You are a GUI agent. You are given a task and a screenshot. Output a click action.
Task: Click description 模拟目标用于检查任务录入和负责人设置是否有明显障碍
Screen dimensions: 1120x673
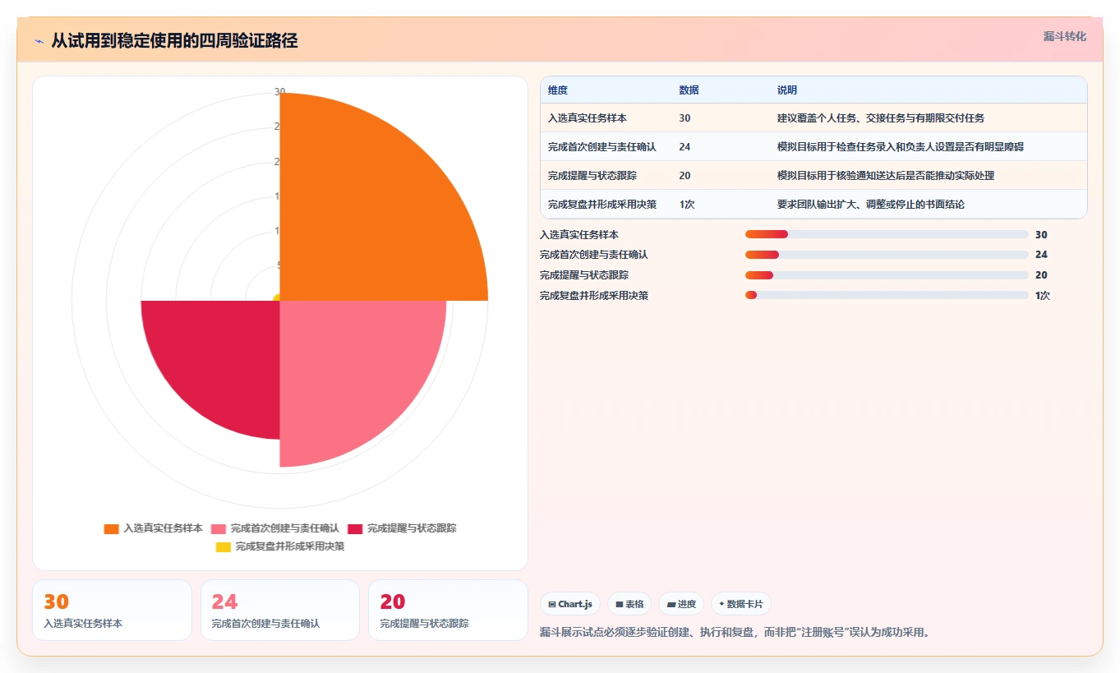(901, 147)
